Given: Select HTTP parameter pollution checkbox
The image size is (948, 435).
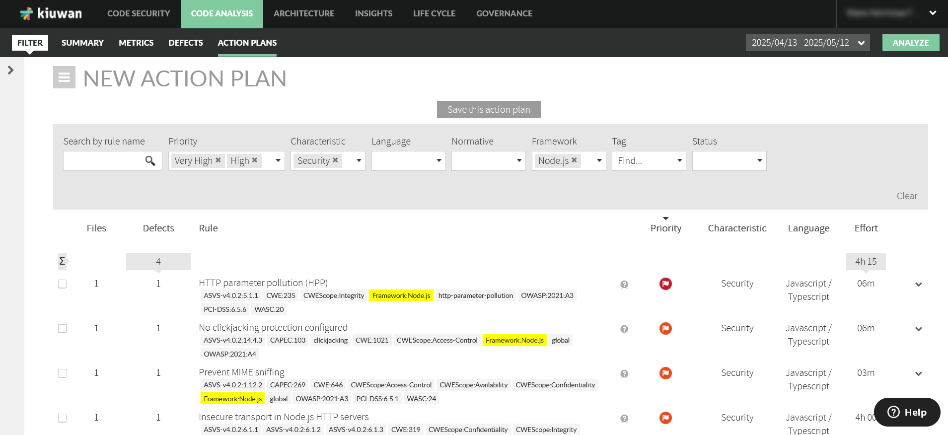Looking at the screenshot, I should (62, 284).
